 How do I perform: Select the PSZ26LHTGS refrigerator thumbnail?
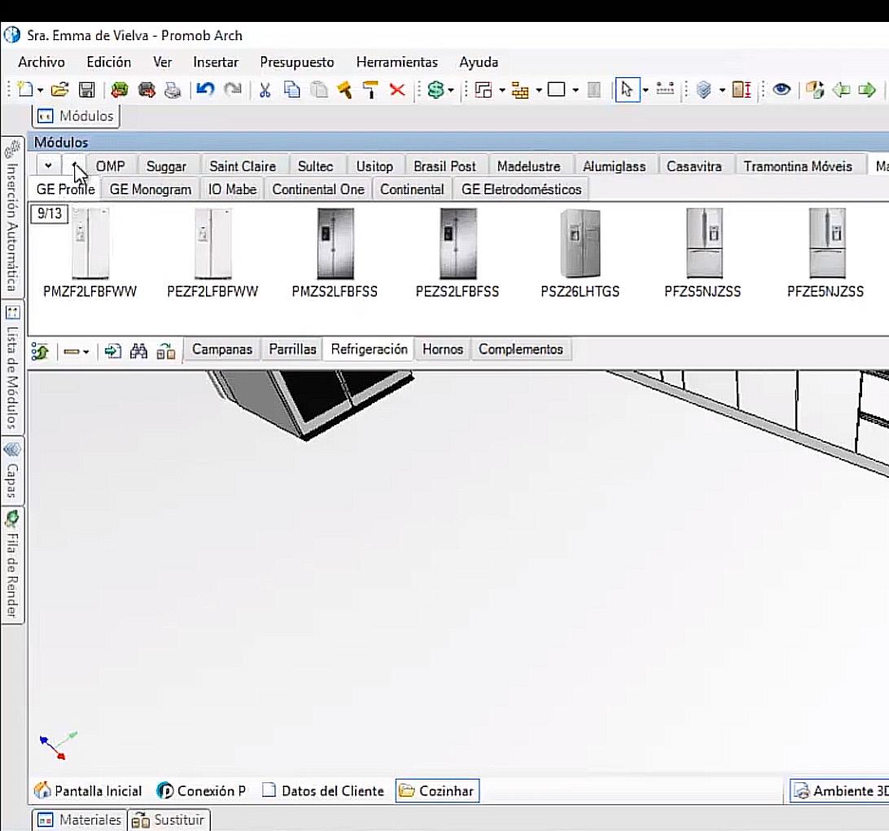(580, 244)
